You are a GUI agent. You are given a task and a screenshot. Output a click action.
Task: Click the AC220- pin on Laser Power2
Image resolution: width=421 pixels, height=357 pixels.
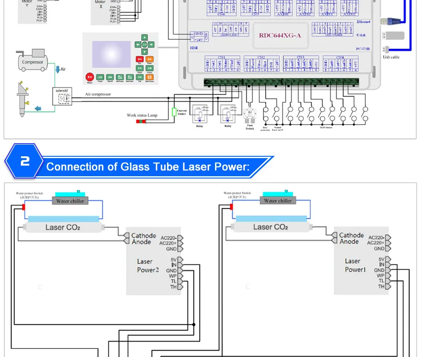180,238
